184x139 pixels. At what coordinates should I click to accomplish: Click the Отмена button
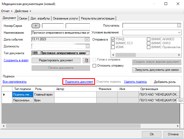pos(173,134)
